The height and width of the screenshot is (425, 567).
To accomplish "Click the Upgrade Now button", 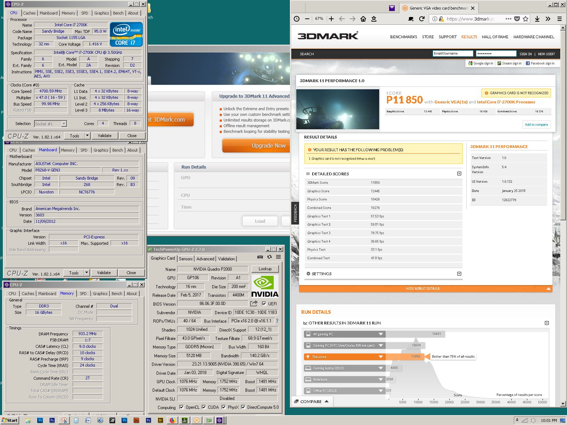I will point(256,146).
